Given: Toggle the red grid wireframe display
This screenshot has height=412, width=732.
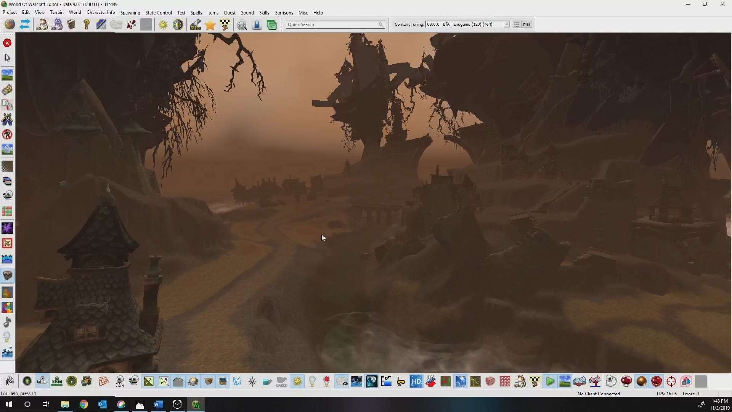Looking at the screenshot, I should [x=505, y=381].
